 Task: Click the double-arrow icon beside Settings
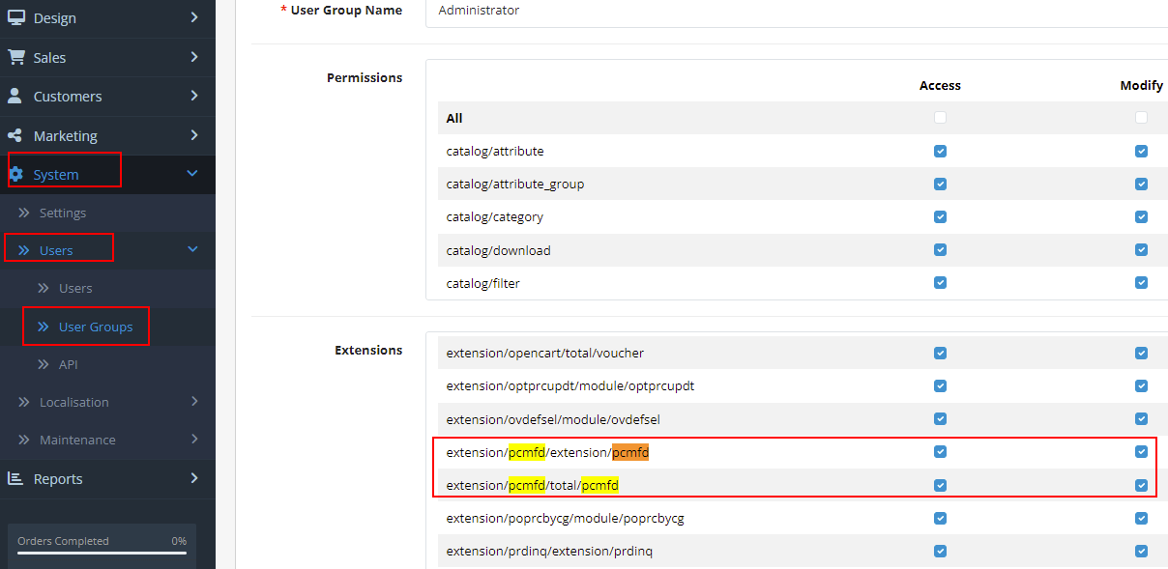(24, 213)
